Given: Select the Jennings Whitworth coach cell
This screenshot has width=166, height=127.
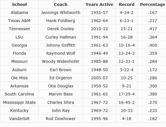Looking at the screenshot, I should tap(61, 13).
